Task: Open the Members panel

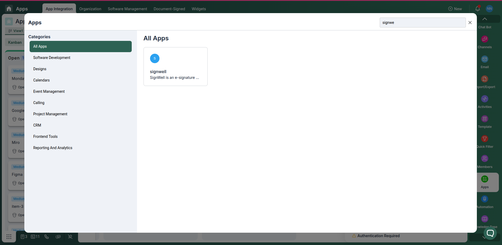Action: (485, 159)
